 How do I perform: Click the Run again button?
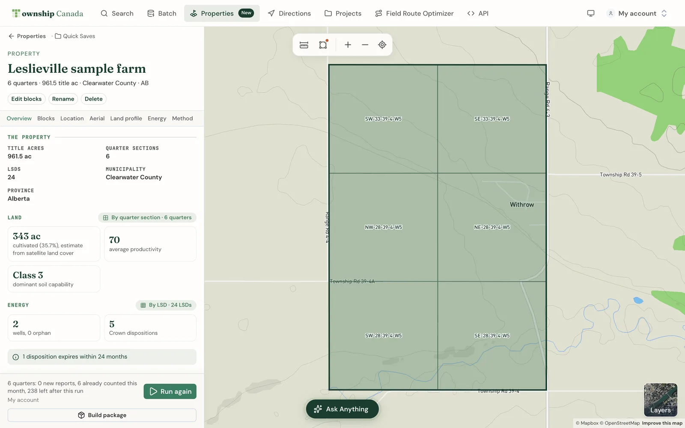click(x=170, y=391)
